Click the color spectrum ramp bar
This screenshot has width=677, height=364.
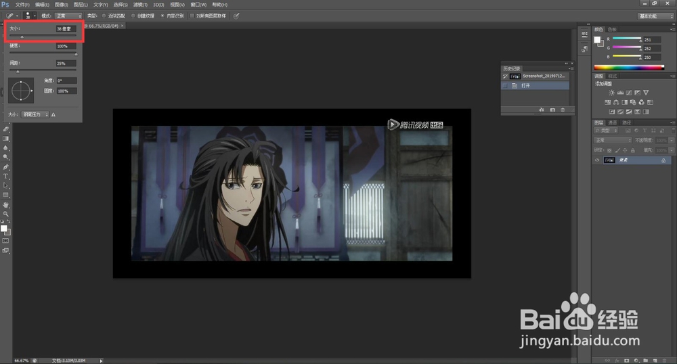coord(629,67)
